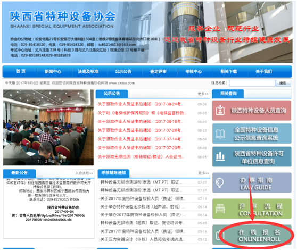The width and height of the screenshot is (297, 250).
Task: Click the conference room slideshow image
Action: pyautogui.click(x=48, y=128)
